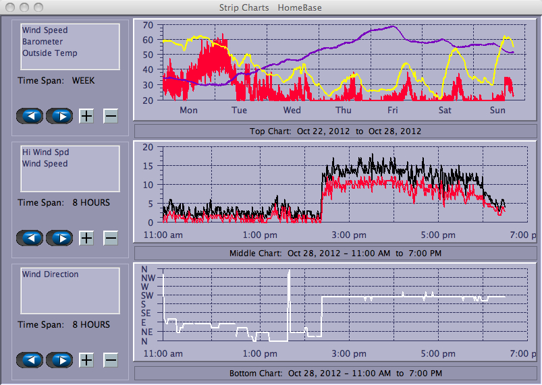Click the top chart's back arrow button
This screenshot has width=542, height=385.
pos(30,116)
